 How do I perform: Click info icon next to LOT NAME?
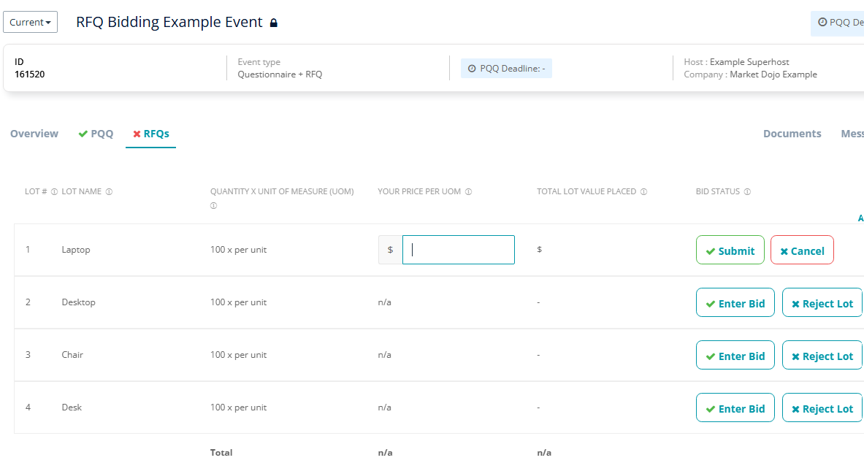pyautogui.click(x=109, y=192)
